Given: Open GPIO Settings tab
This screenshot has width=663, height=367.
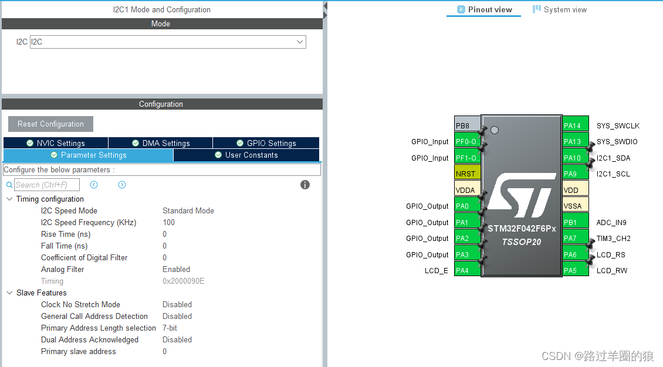Looking at the screenshot, I should (266, 143).
